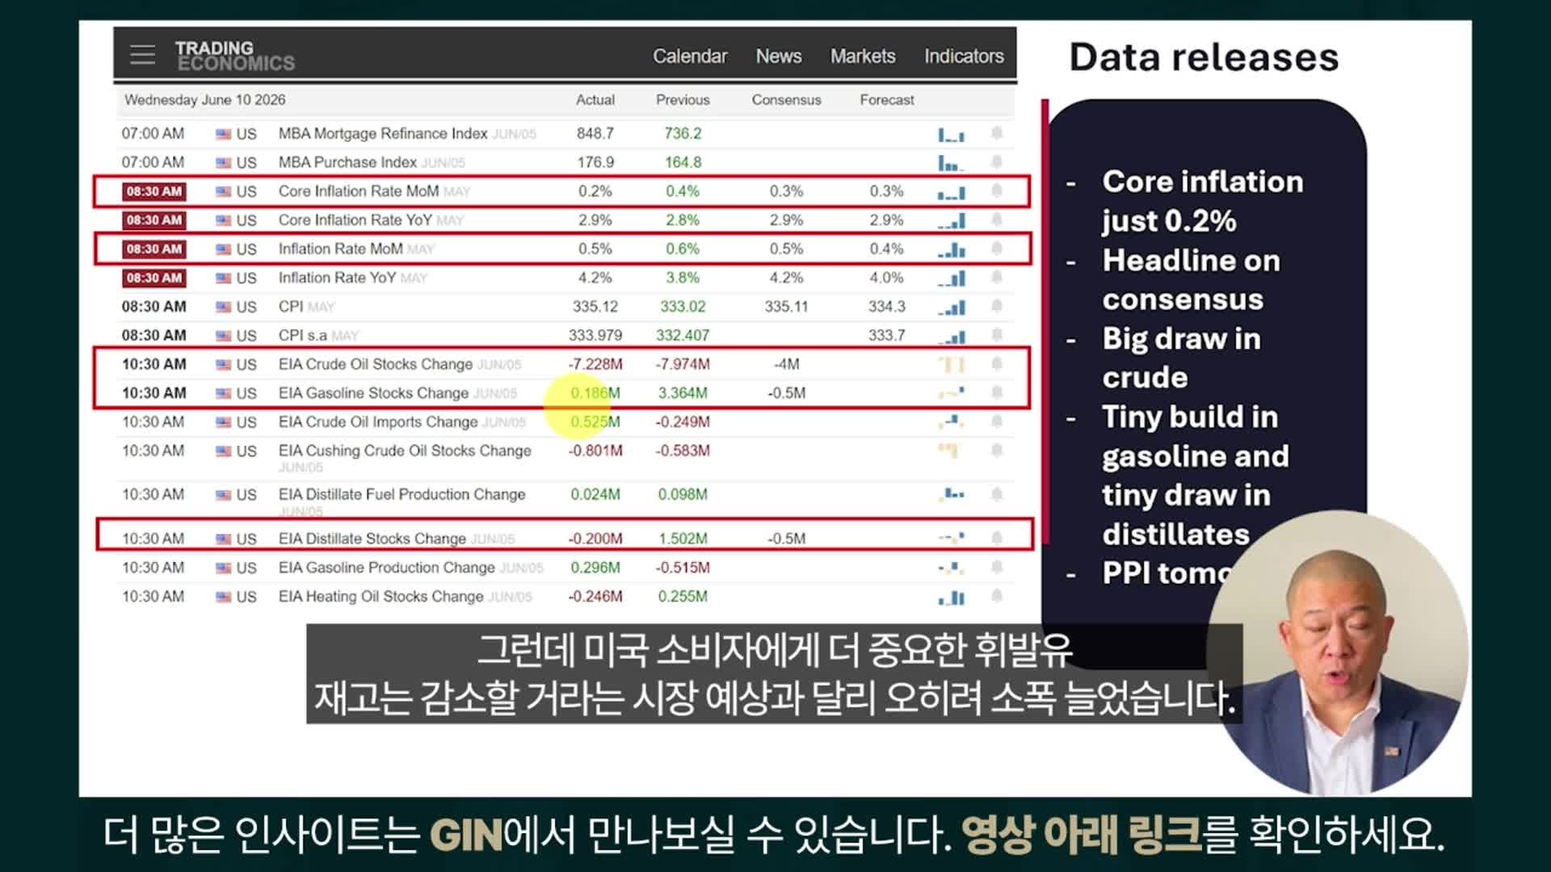
Task: Click the Consensus value 335.11
Action: (786, 307)
